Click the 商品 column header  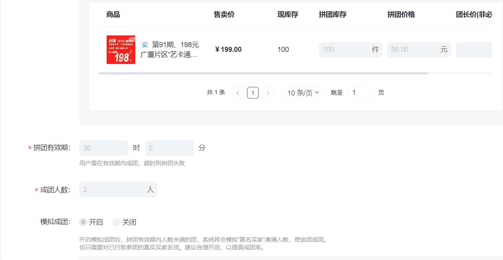(113, 15)
